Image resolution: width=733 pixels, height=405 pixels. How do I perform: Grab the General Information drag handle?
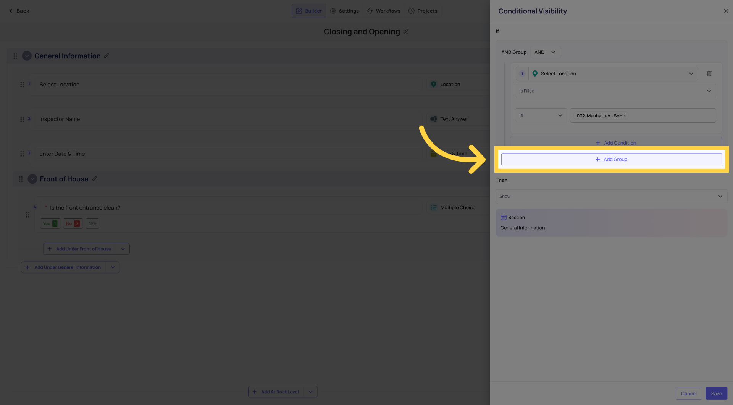15,56
